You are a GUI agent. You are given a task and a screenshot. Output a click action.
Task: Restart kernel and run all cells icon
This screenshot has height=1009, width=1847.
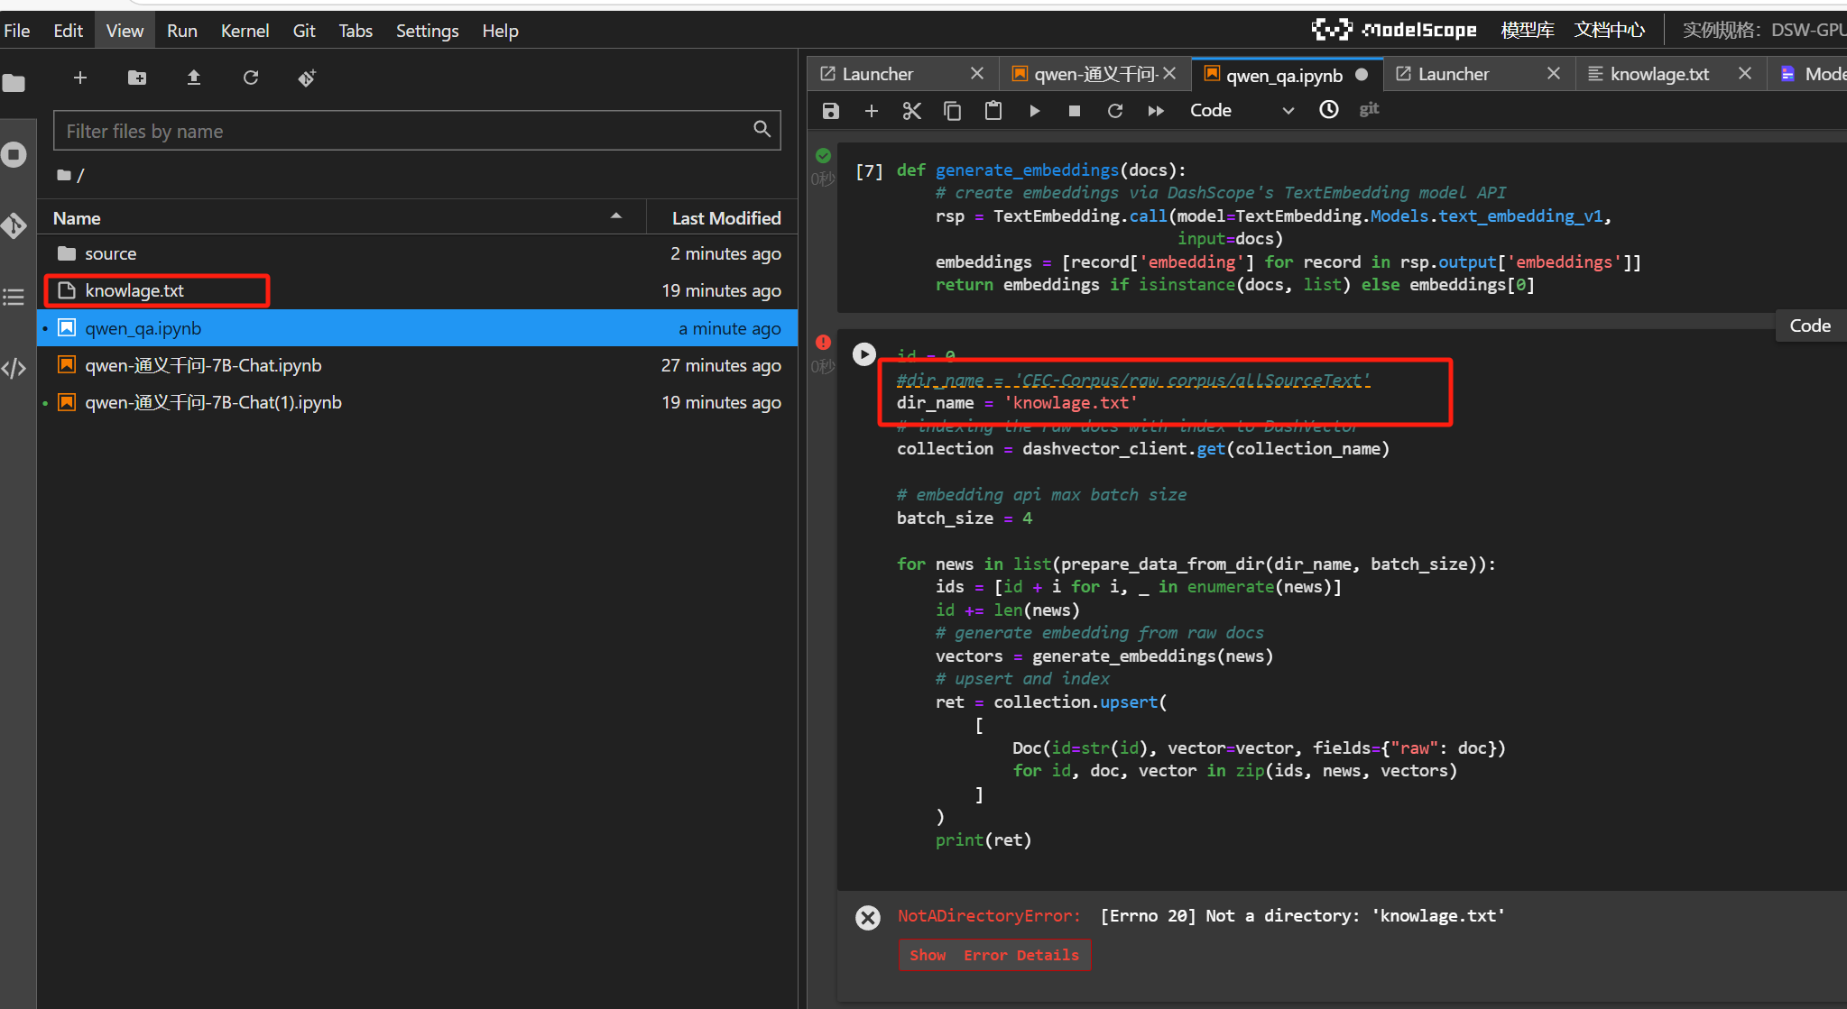1156,110
